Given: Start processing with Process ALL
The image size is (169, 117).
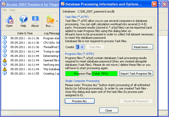Looking at the screenshot, I should (x=80, y=101).
